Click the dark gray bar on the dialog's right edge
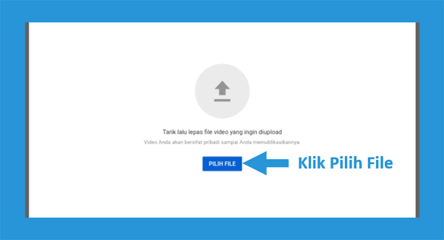The width and height of the screenshot is (444, 240). coord(418,120)
